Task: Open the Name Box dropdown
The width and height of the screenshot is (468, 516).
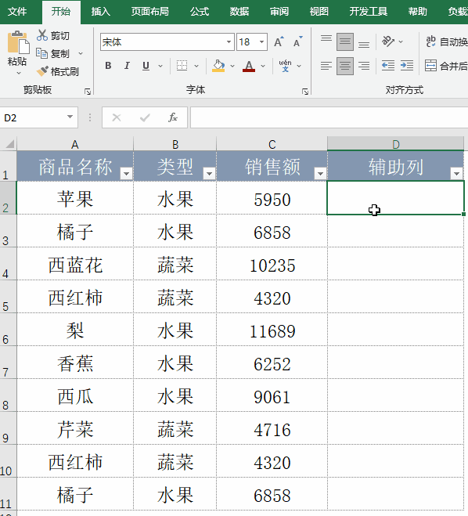Action: 70,117
